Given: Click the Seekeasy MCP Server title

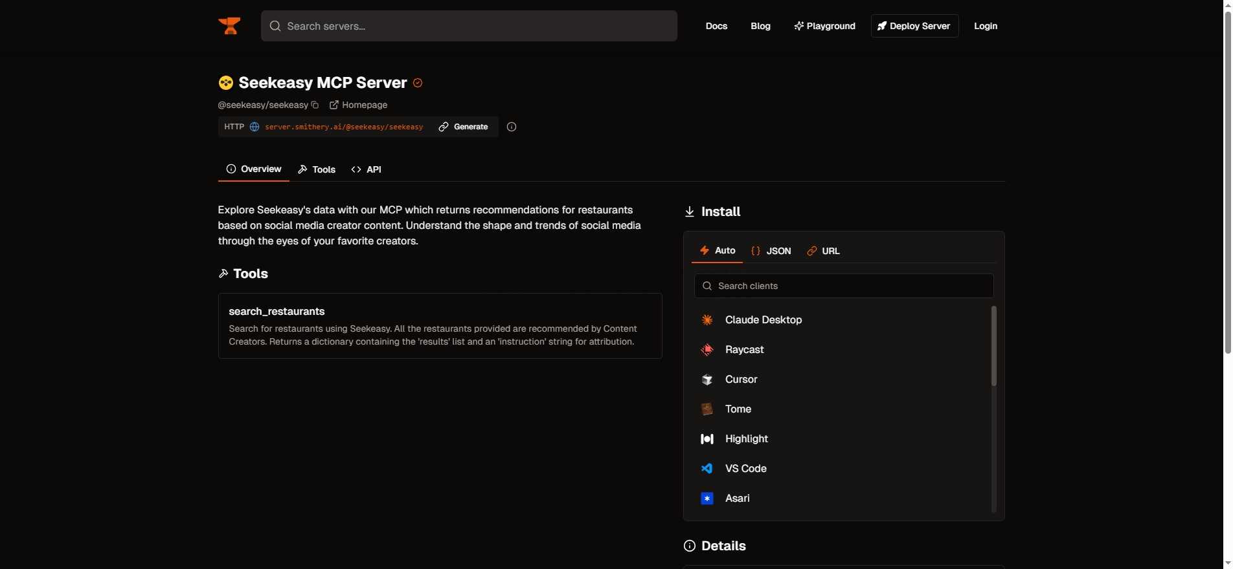Looking at the screenshot, I should (322, 83).
